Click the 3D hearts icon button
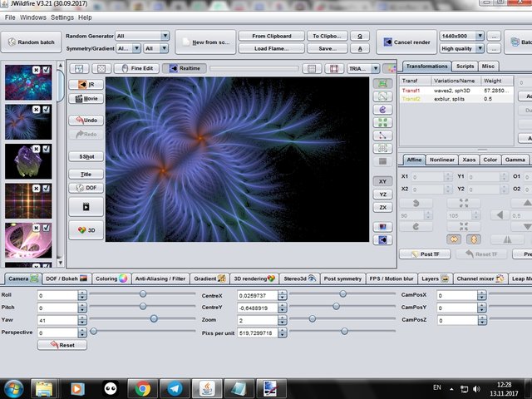 86,230
